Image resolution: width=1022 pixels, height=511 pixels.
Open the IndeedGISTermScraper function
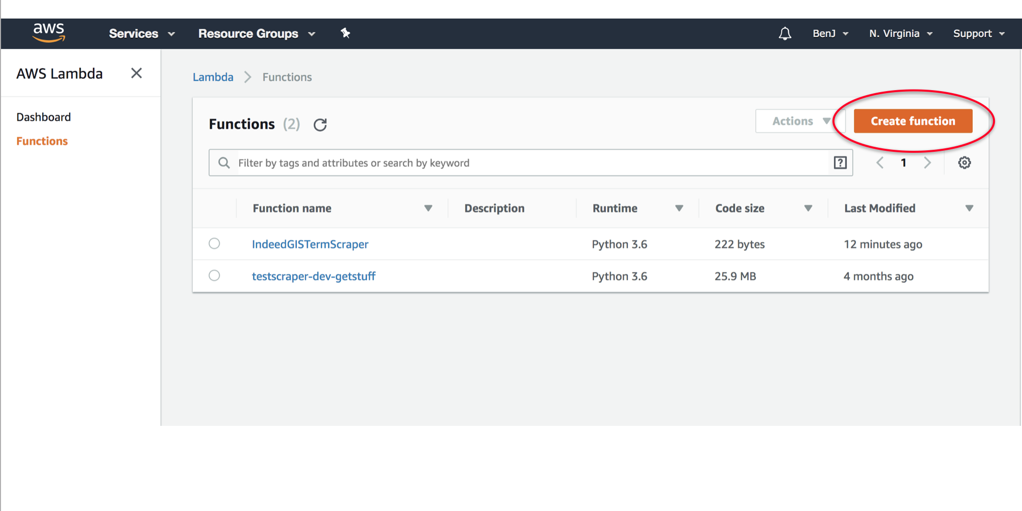(x=310, y=244)
